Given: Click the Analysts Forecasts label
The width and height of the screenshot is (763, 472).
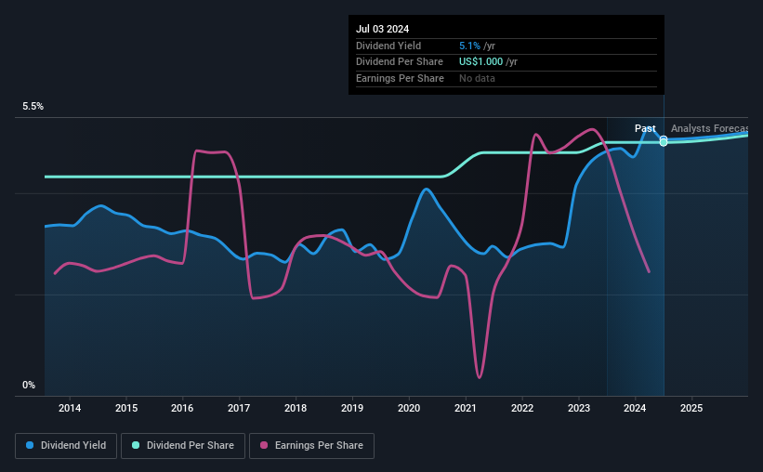Looking at the screenshot, I should pyautogui.click(x=709, y=128).
